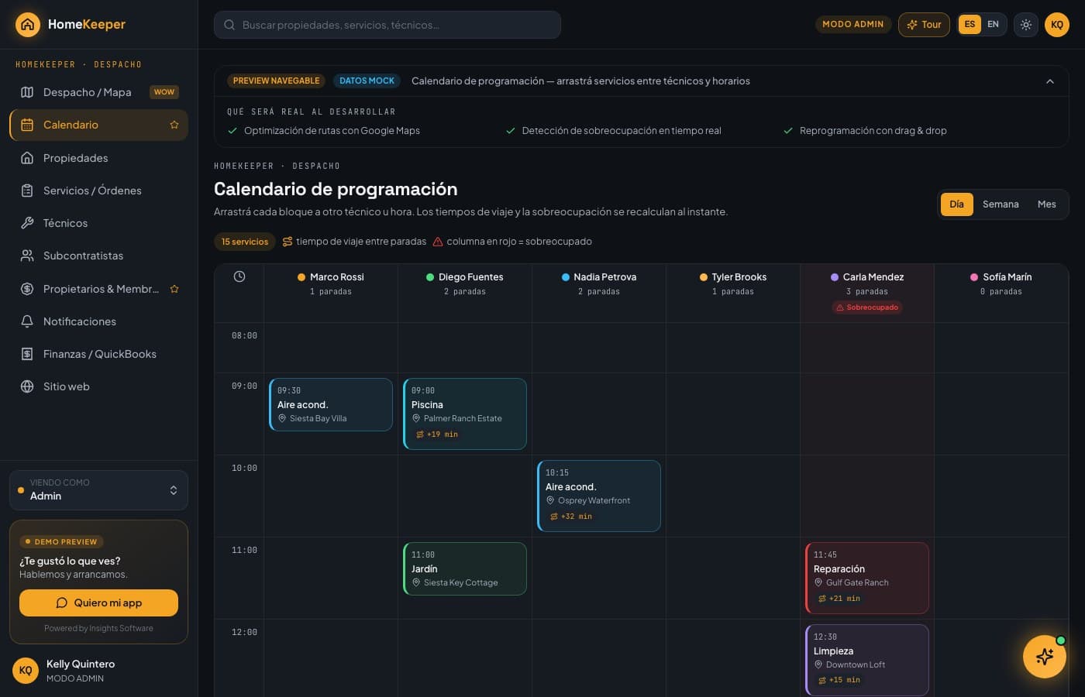Switch language to EN
The image size is (1085, 697).
[x=993, y=24]
